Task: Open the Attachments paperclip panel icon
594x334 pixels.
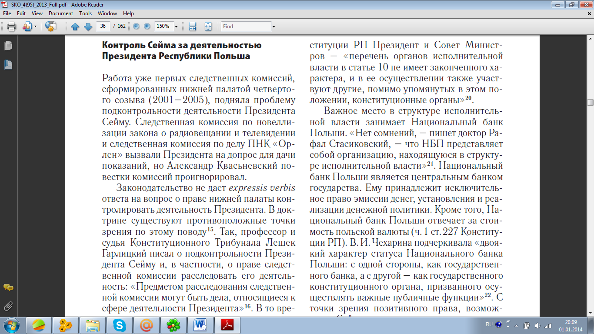Action: pos(8,306)
